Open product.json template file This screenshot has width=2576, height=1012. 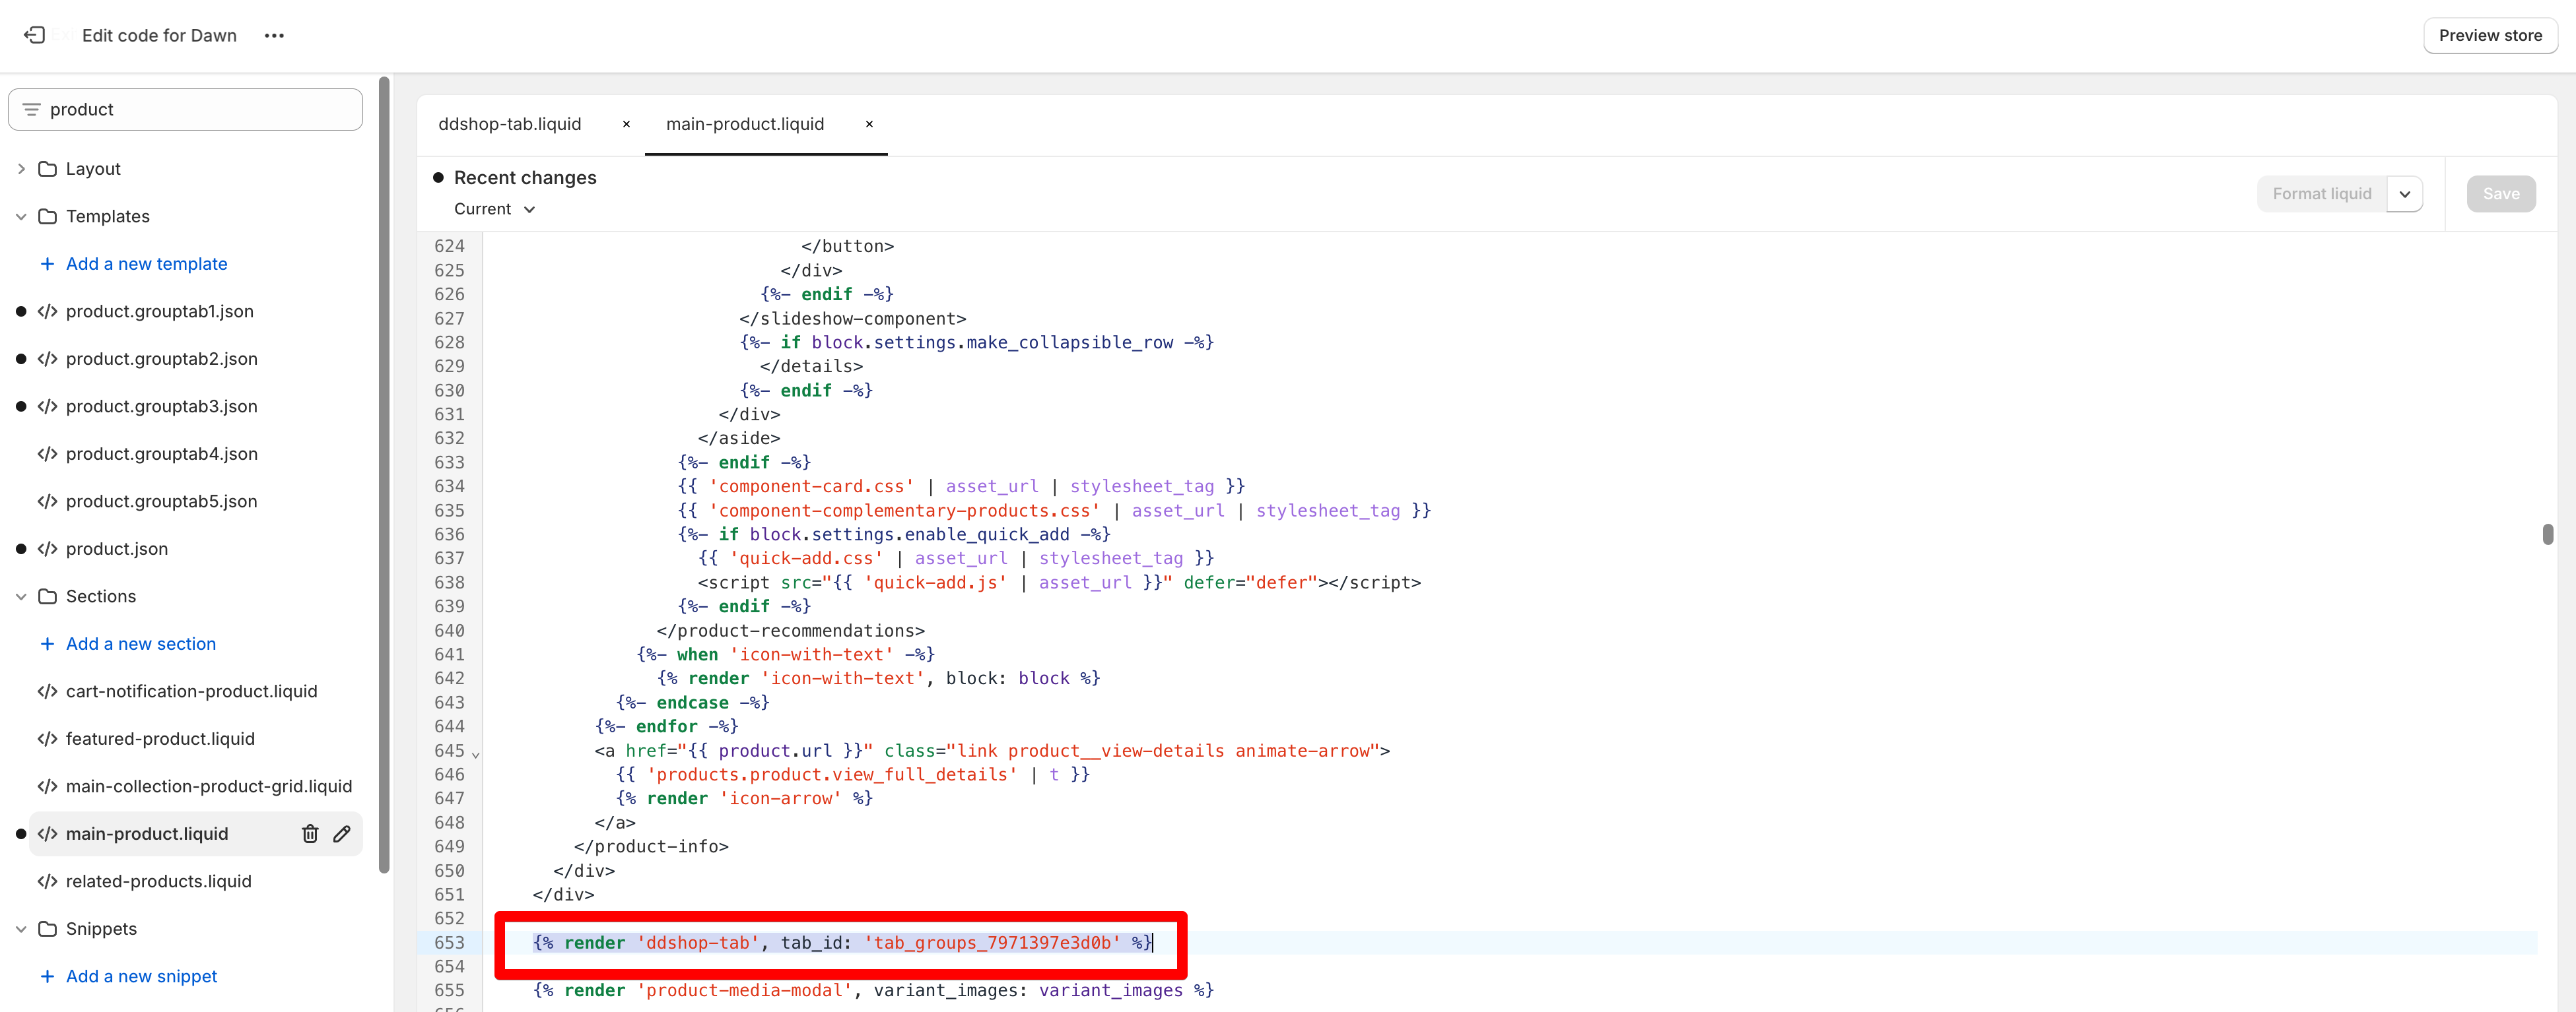click(x=117, y=550)
